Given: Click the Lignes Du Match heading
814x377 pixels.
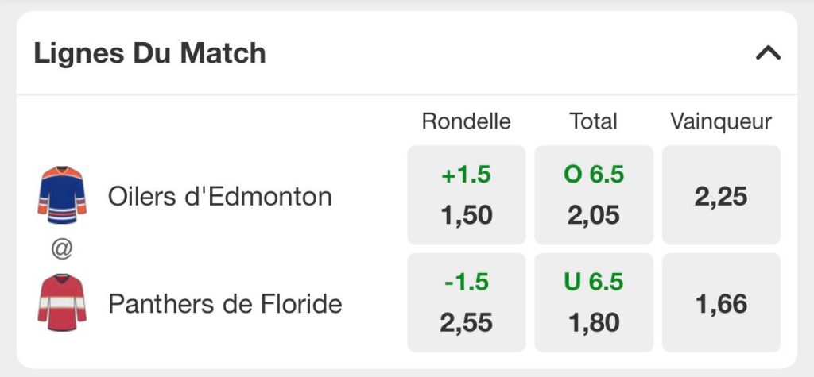Looking at the screenshot, I should (x=149, y=53).
